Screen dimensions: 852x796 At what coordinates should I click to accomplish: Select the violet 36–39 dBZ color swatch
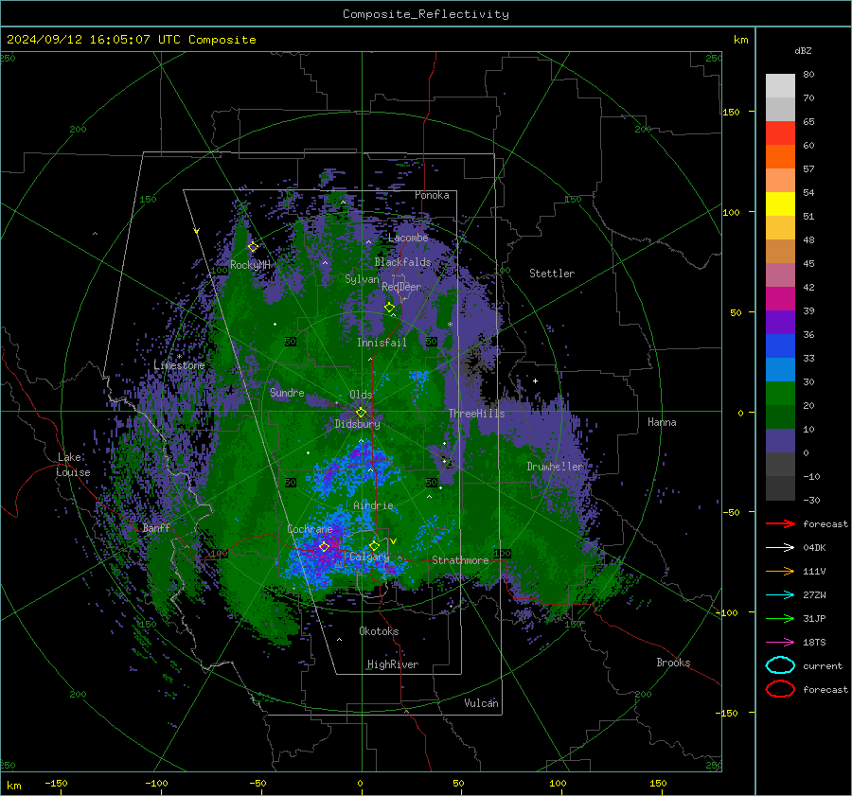pos(780,323)
